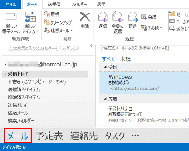The image size is (189, 151).
Task: Open the 新しいアイテム dropdown arrow
Action: click(x=38, y=31)
